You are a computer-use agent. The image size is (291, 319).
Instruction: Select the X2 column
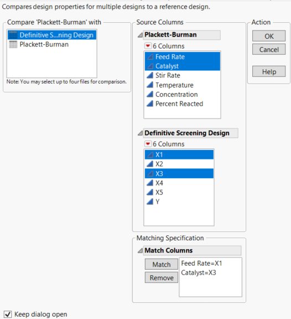pos(179,164)
